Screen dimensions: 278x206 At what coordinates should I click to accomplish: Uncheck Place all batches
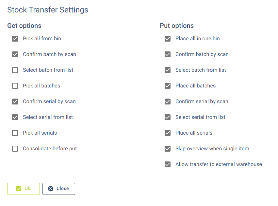tap(168, 86)
